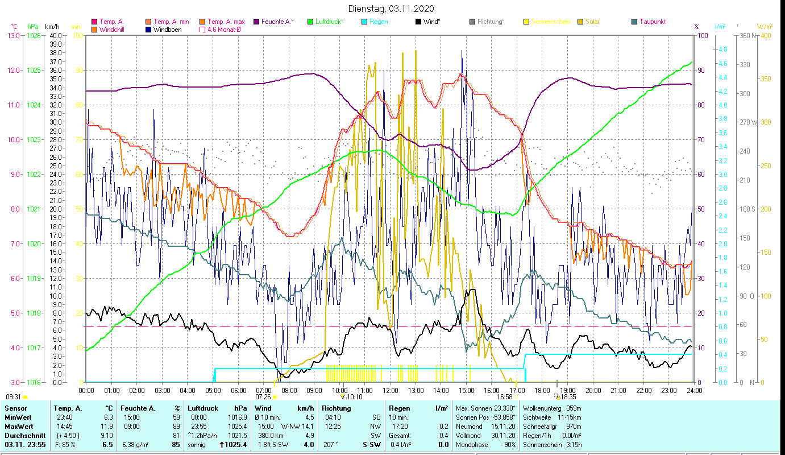This screenshot has width=785, height=455.
Task: Click the rising pressure arrow beside 1025.4
Action: (222, 445)
